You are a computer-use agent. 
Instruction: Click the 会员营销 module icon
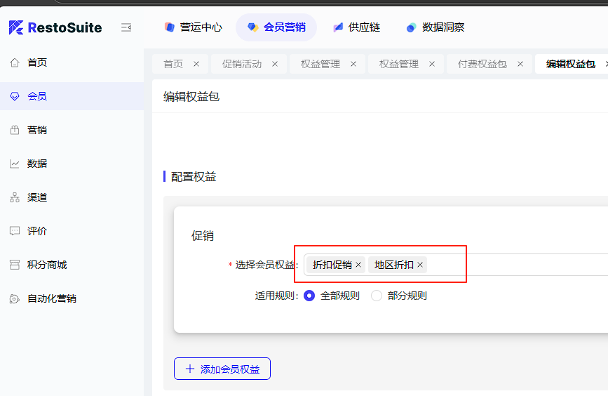(x=253, y=27)
